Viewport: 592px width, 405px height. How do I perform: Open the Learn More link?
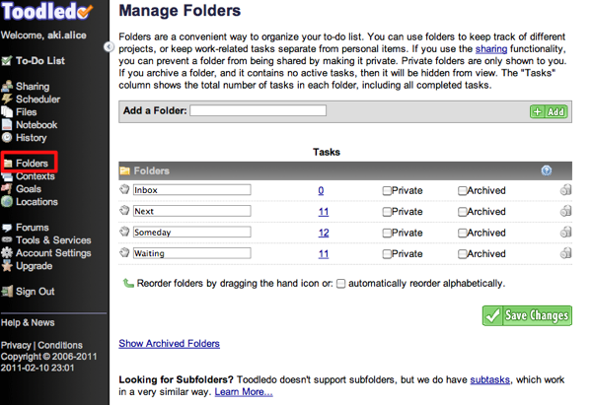[244, 392]
